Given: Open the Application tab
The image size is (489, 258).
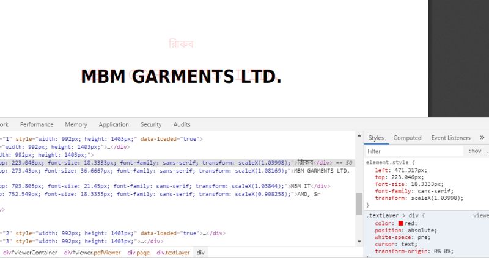Looking at the screenshot, I should [114, 124].
